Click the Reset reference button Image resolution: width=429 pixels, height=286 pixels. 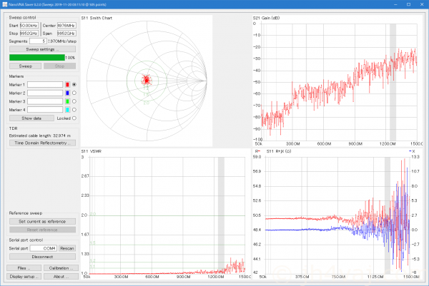(42, 230)
